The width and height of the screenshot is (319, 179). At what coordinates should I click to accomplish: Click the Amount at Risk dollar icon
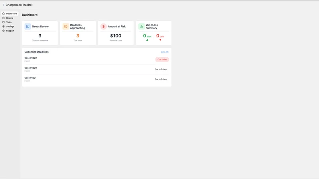[x=103, y=26]
